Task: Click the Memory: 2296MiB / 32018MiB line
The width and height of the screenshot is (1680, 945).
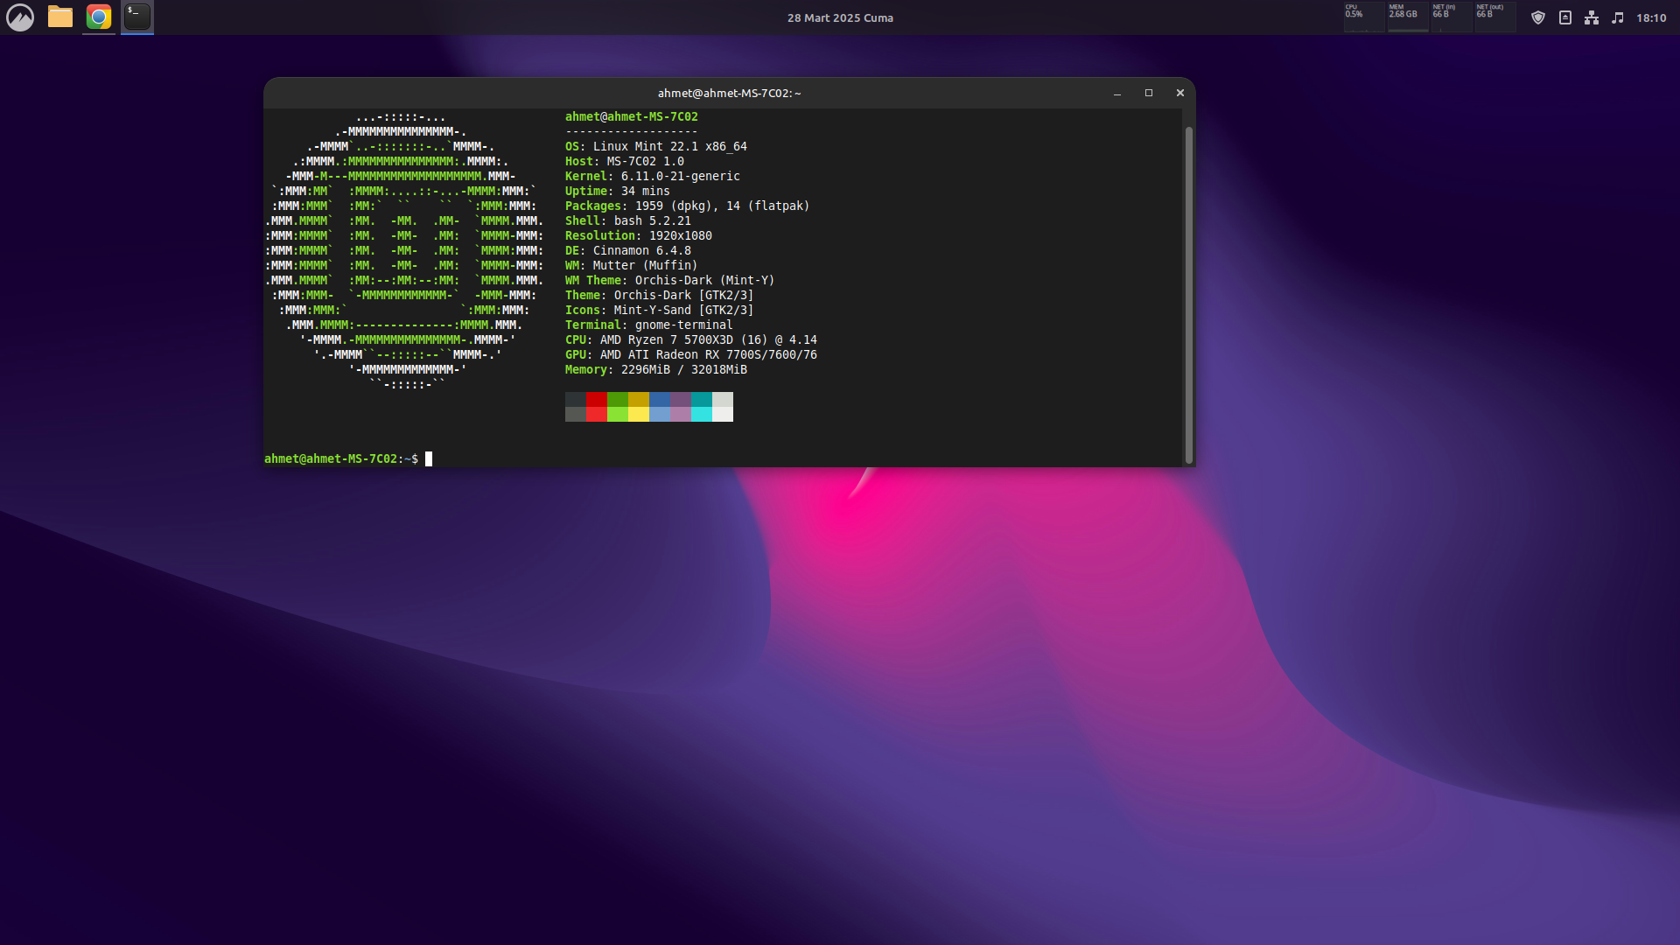Action: point(656,369)
